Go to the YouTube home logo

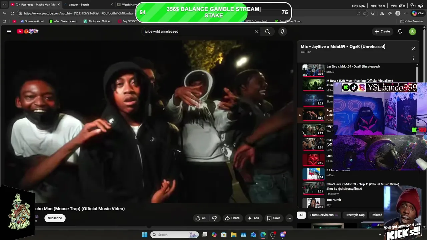click(x=28, y=31)
